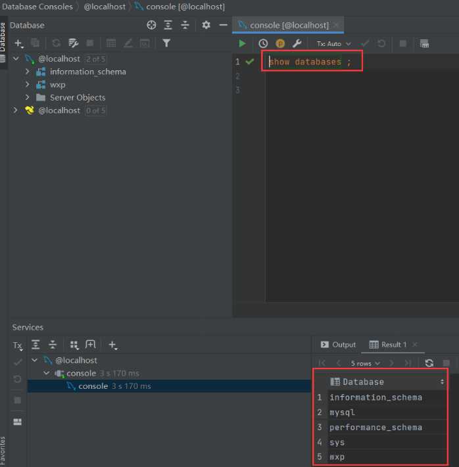Close the Result 1 tab

[414, 345]
